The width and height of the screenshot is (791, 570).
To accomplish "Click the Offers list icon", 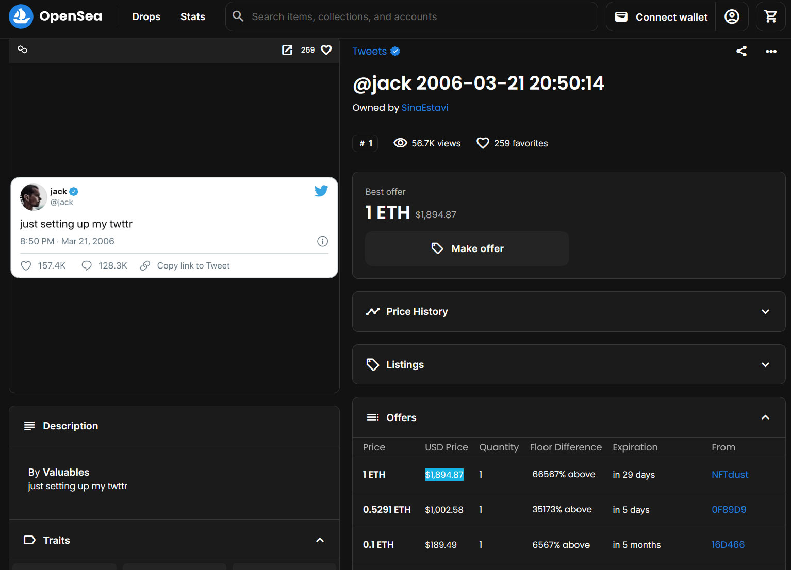I will [x=373, y=417].
